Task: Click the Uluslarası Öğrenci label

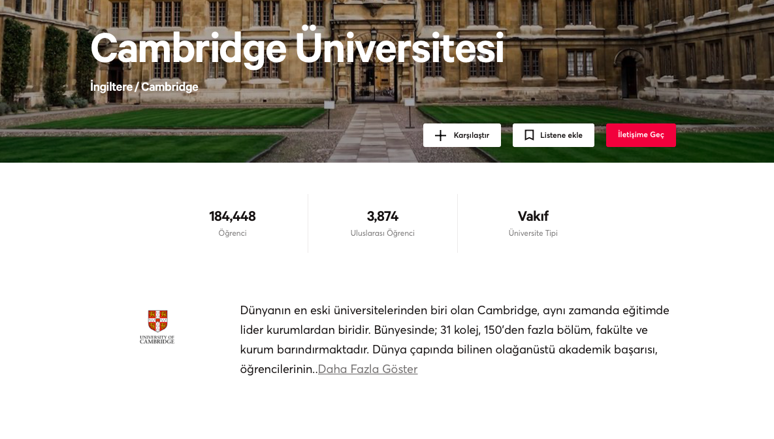Action: click(x=383, y=233)
